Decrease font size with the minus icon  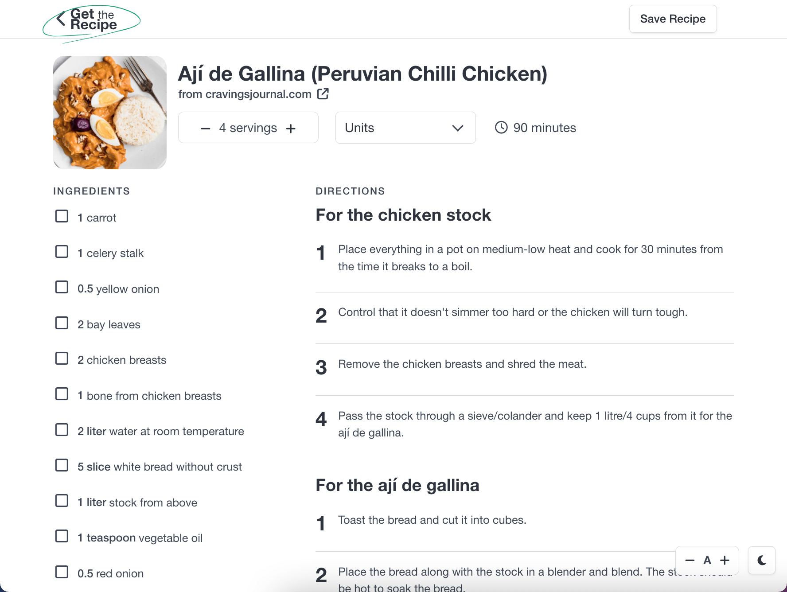[x=690, y=560]
